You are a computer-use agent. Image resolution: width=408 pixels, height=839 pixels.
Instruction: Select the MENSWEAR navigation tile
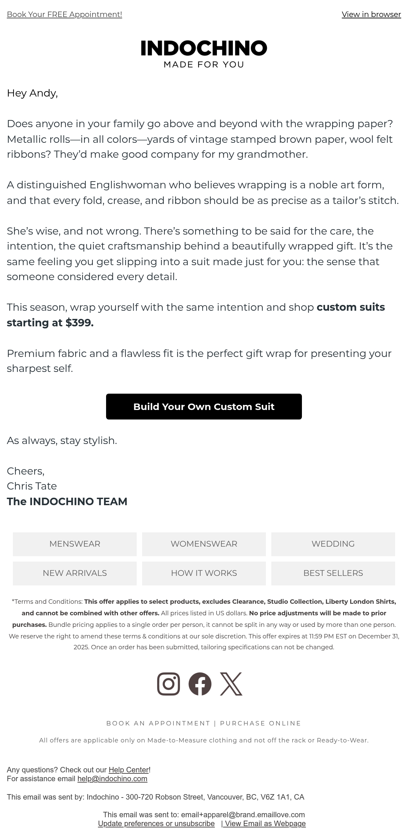click(x=75, y=544)
